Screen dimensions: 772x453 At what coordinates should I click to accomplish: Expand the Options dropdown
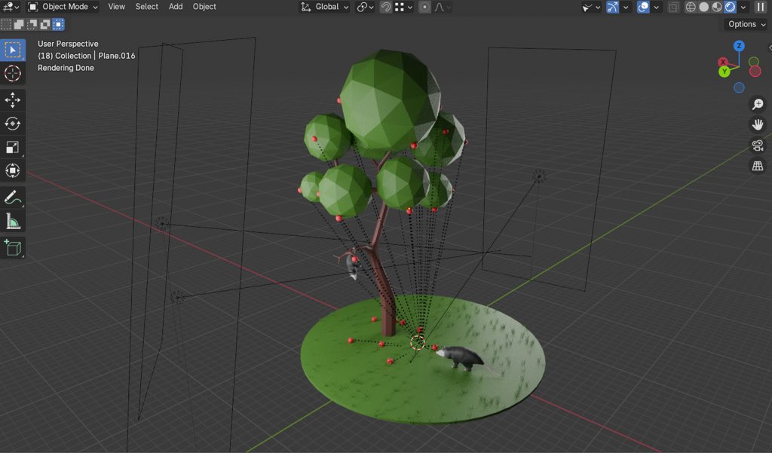tap(746, 24)
